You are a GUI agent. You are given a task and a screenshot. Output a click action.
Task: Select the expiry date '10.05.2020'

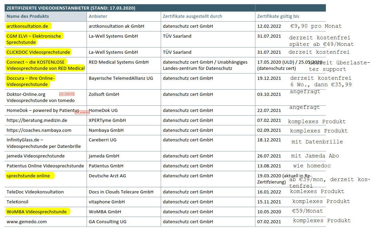pyautogui.click(x=269, y=212)
